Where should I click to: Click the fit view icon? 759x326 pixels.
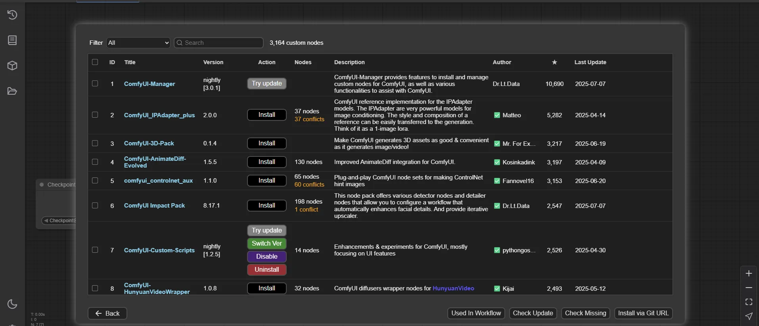(749, 302)
